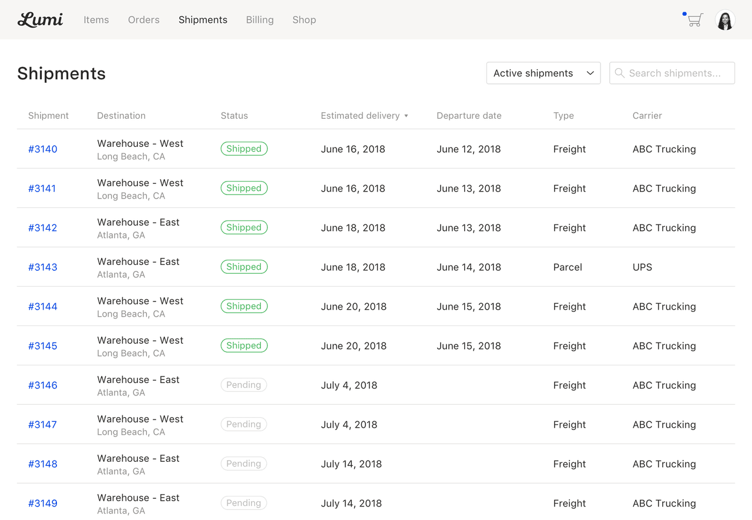
Task: Open shipment #3143 link
Action: [43, 267]
